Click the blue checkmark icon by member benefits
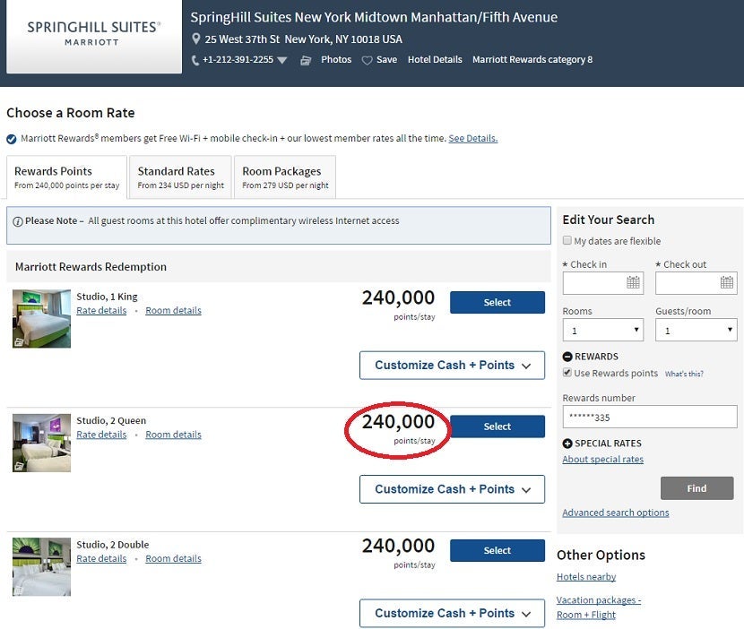 [x=12, y=139]
